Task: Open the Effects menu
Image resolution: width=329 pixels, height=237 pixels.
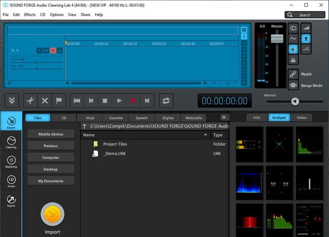Action: 30,14
